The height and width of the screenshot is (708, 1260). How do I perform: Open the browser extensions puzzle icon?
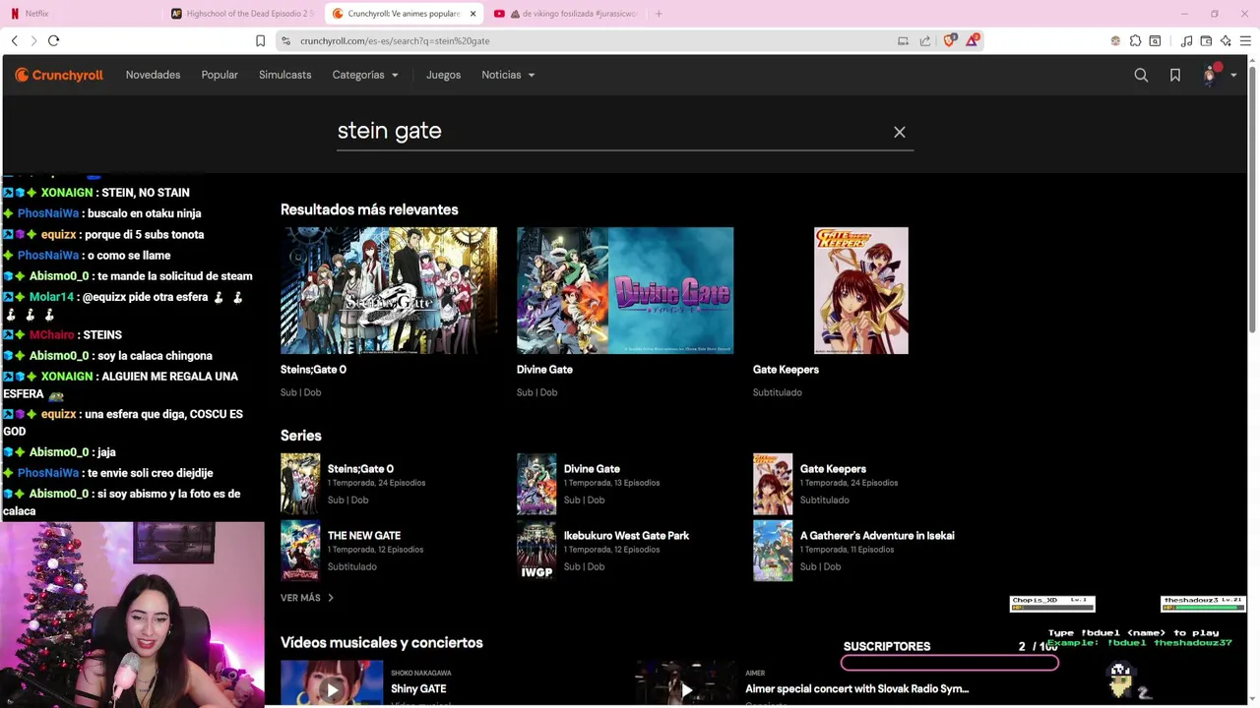[x=1135, y=41]
